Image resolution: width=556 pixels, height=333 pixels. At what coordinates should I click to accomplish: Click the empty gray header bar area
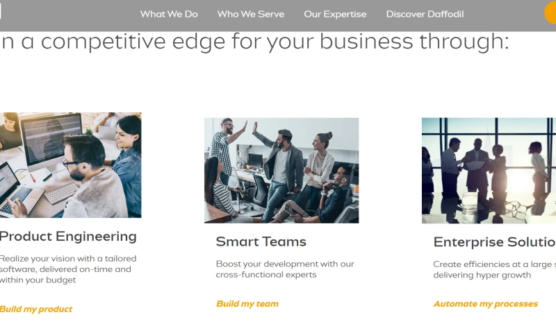pyautogui.click(x=69, y=14)
